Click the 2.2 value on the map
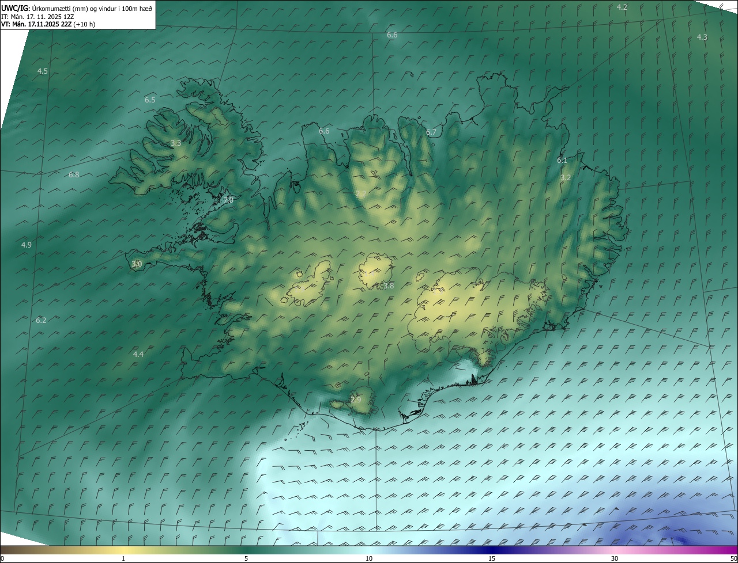Image resolution: width=738 pixels, height=563 pixels. coord(361,193)
